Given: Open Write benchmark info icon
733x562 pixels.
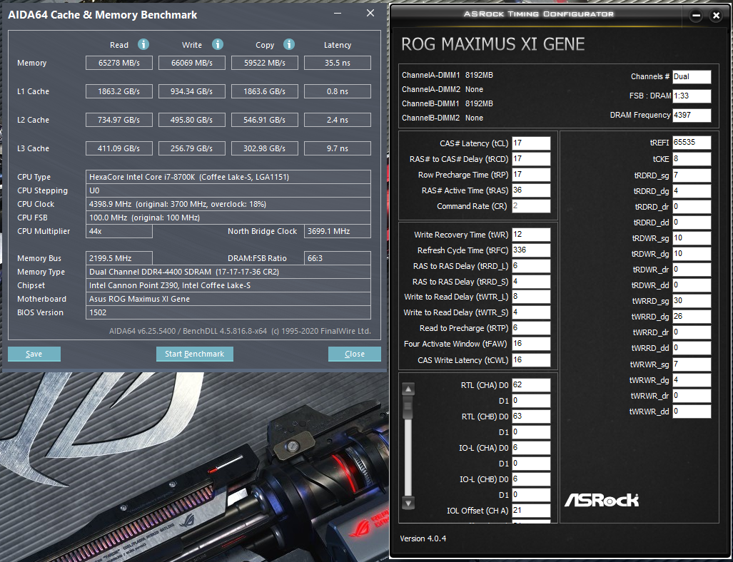Looking at the screenshot, I should [x=218, y=44].
